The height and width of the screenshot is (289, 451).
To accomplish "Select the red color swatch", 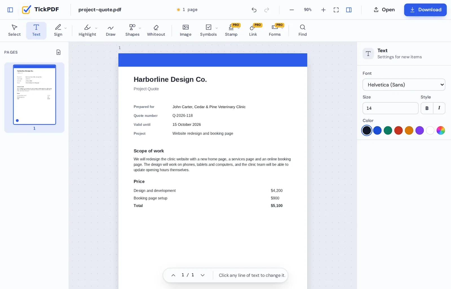I will click(398, 130).
